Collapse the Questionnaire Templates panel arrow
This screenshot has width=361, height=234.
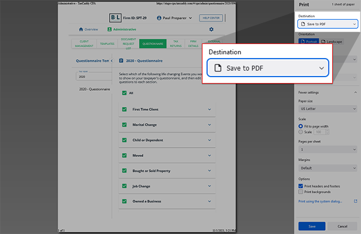112,61
